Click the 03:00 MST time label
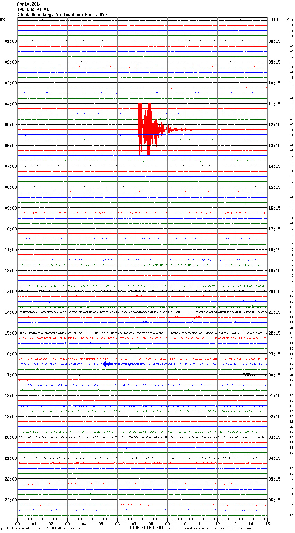The width and height of the screenshot is (295, 533). point(11,83)
